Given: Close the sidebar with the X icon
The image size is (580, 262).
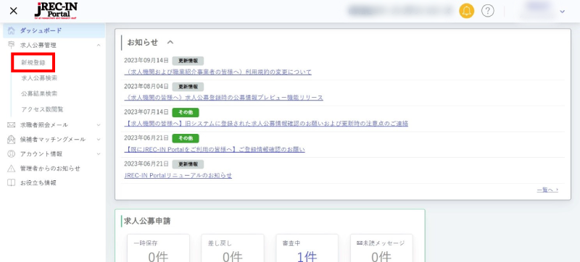Looking at the screenshot, I should 13,11.
